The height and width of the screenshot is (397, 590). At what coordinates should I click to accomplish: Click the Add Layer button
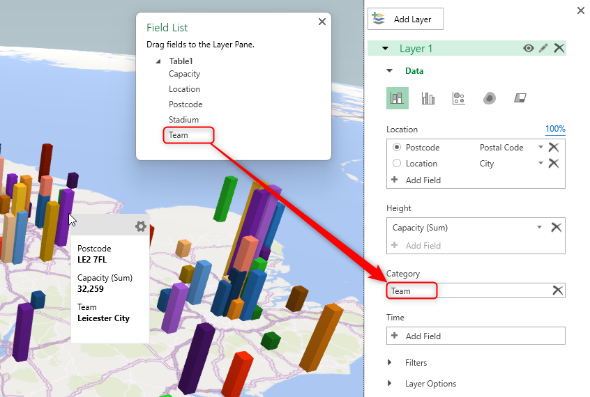(x=405, y=20)
